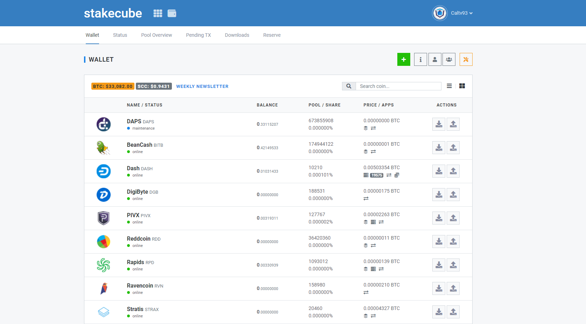Open Caltv93 user account dropdown
The width and height of the screenshot is (586, 324).
(x=462, y=13)
